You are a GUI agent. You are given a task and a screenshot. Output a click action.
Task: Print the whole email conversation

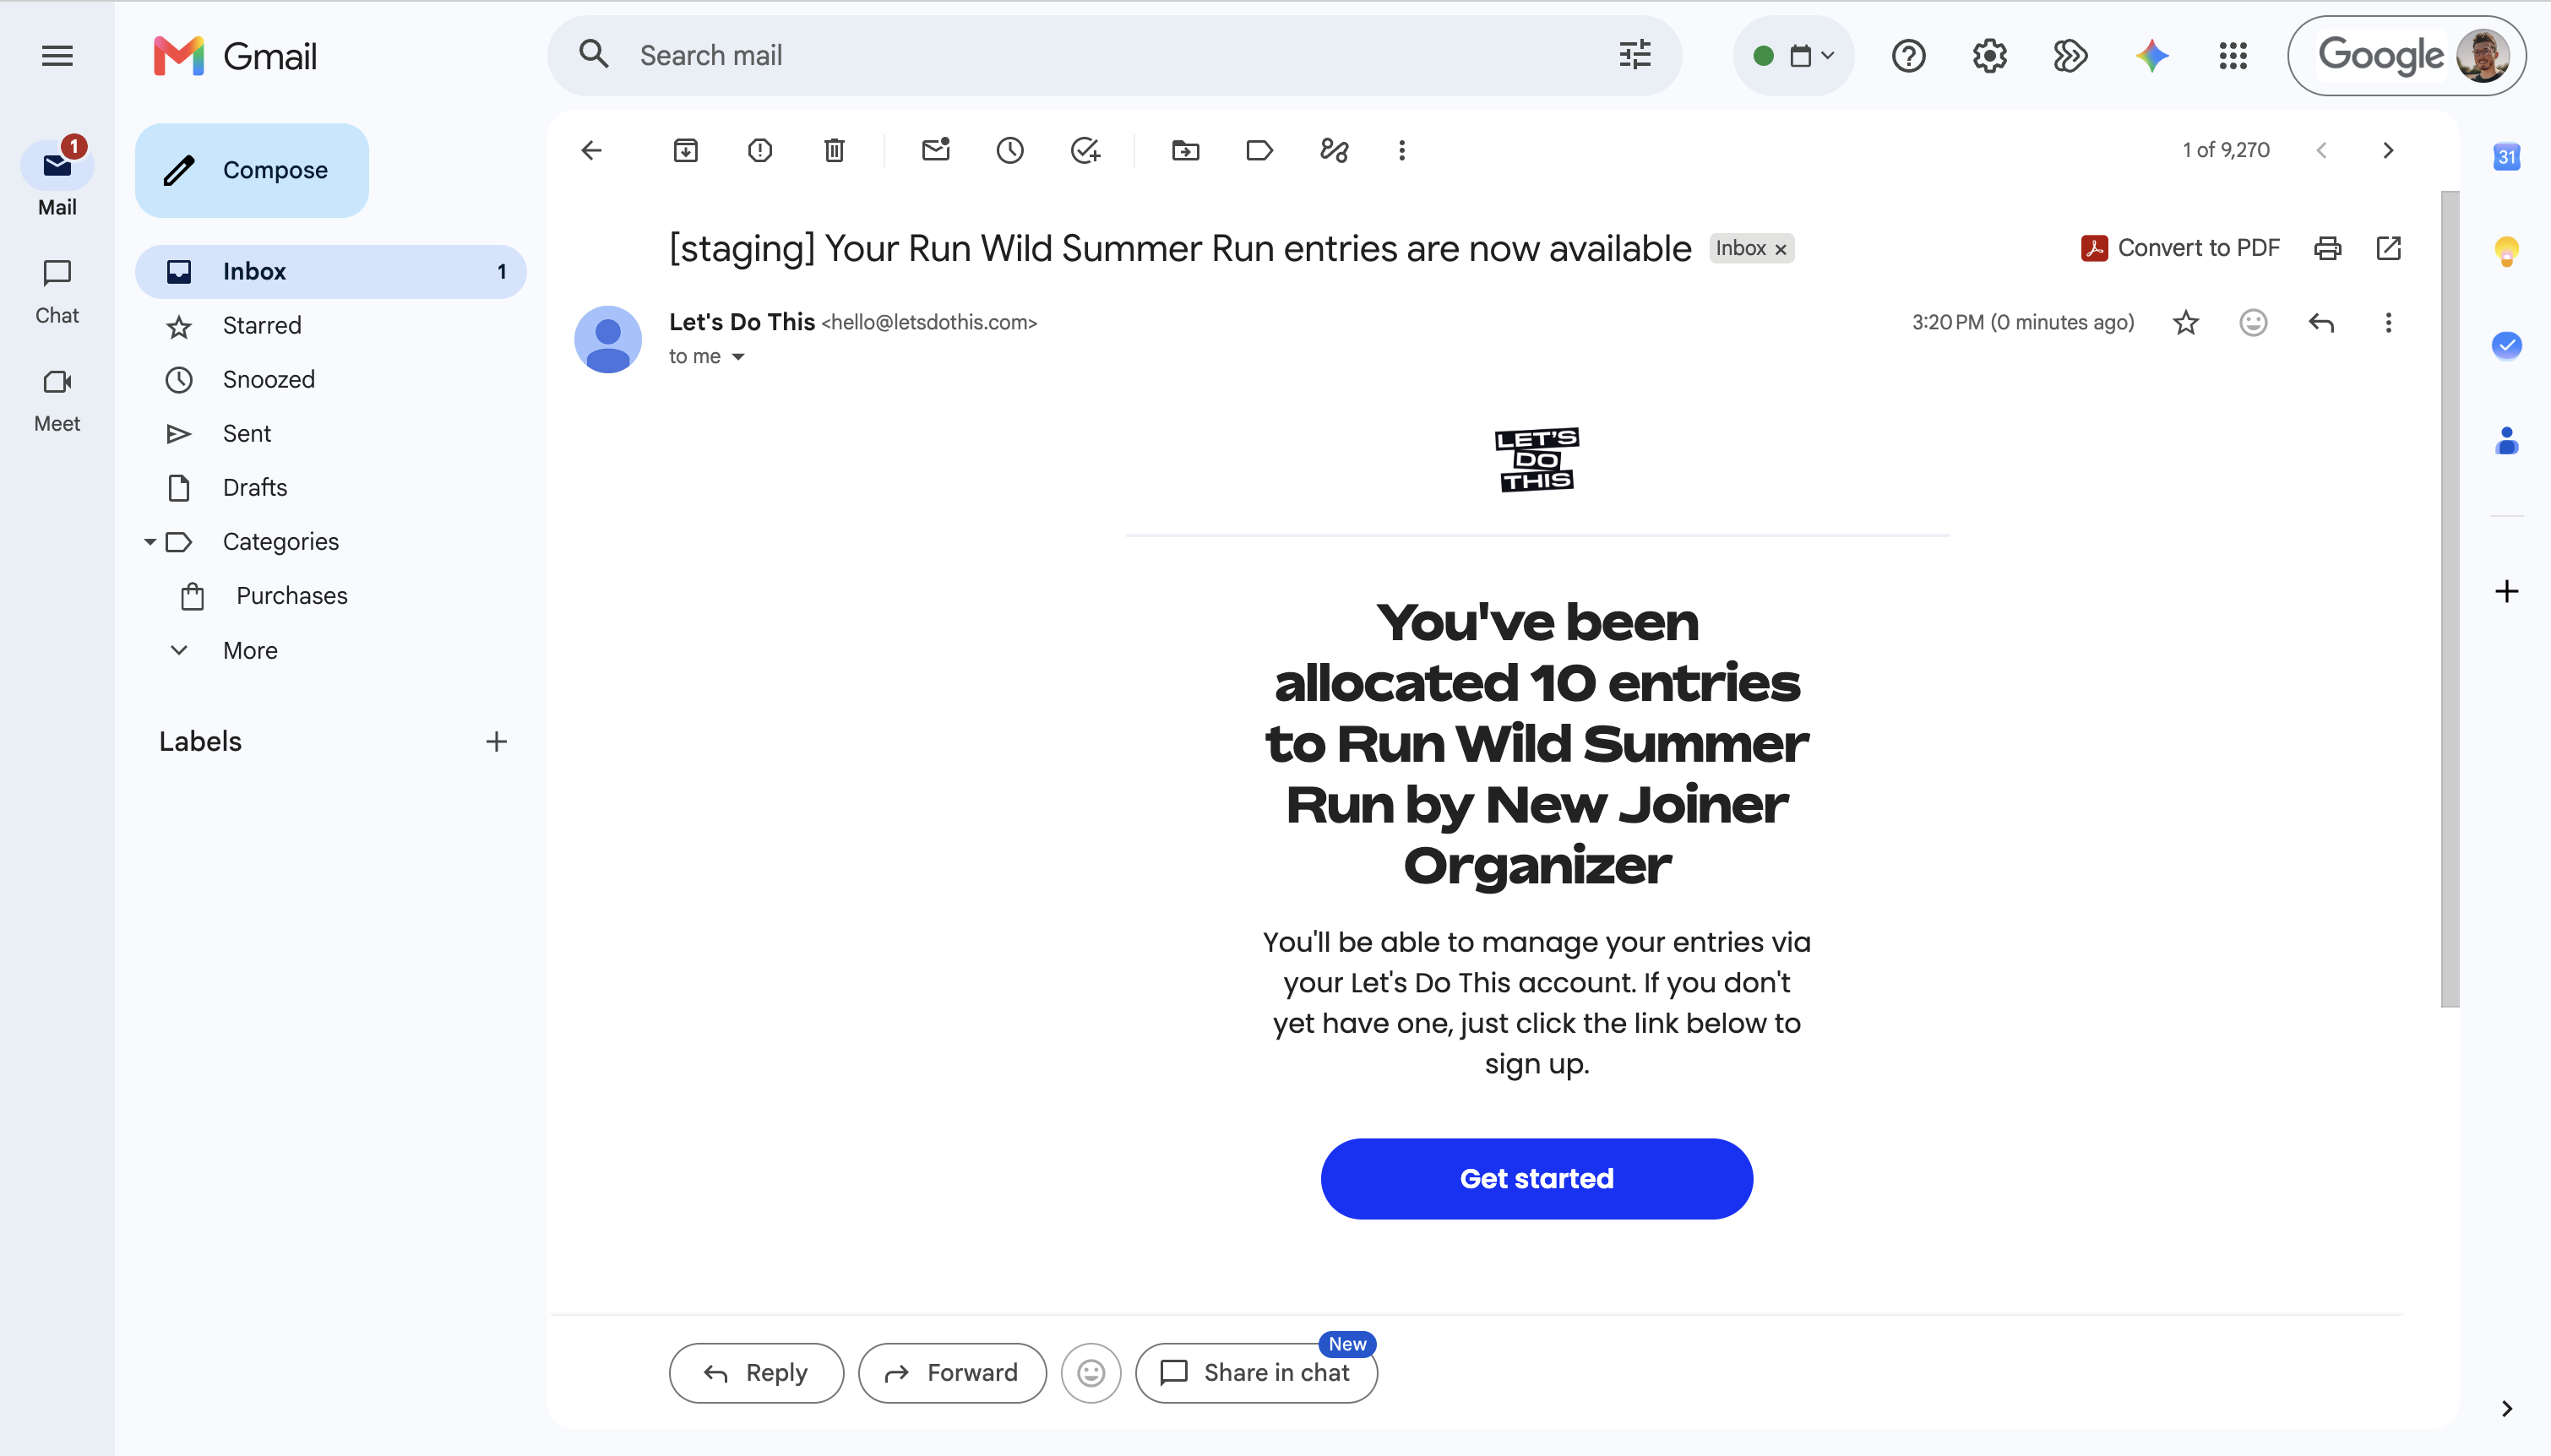(x=2328, y=248)
